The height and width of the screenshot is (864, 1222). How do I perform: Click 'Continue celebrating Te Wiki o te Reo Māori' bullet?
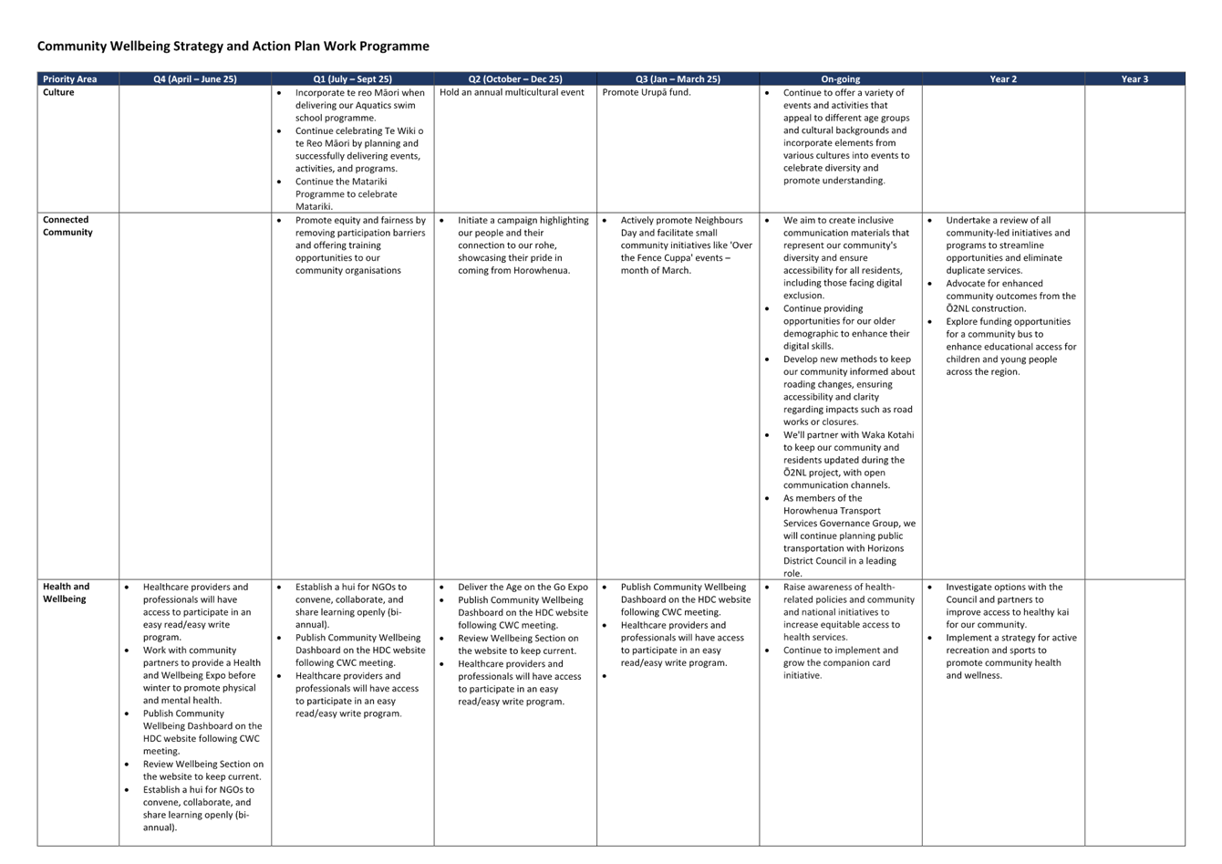click(358, 150)
